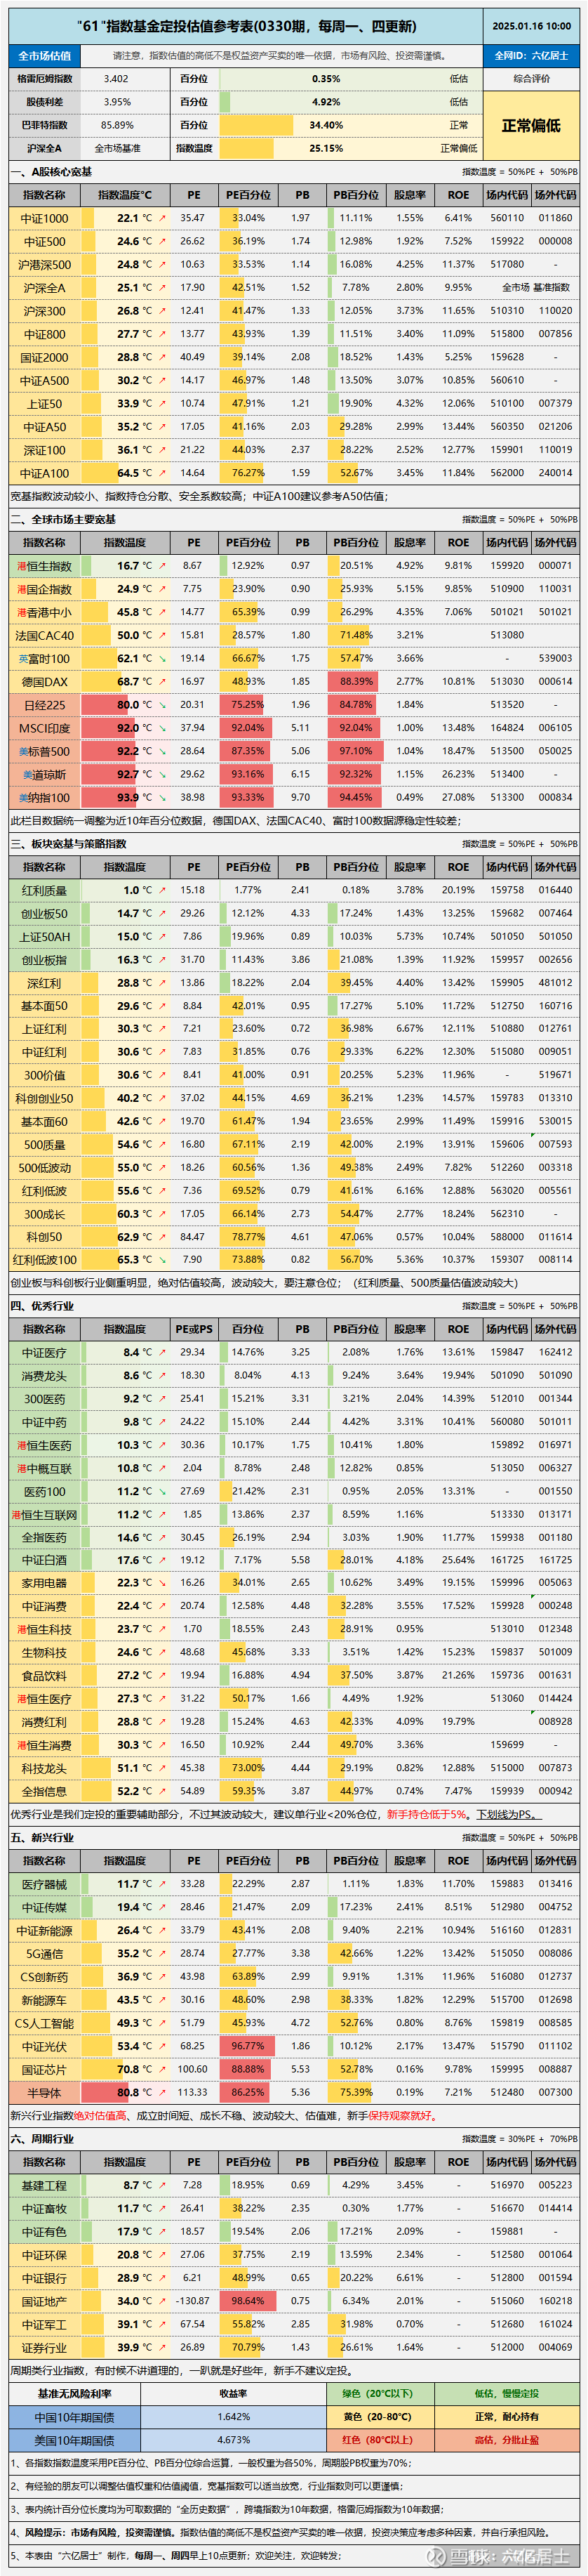Click the MSCI印度 index name
Screen dimensions: 588x2576
(45, 728)
